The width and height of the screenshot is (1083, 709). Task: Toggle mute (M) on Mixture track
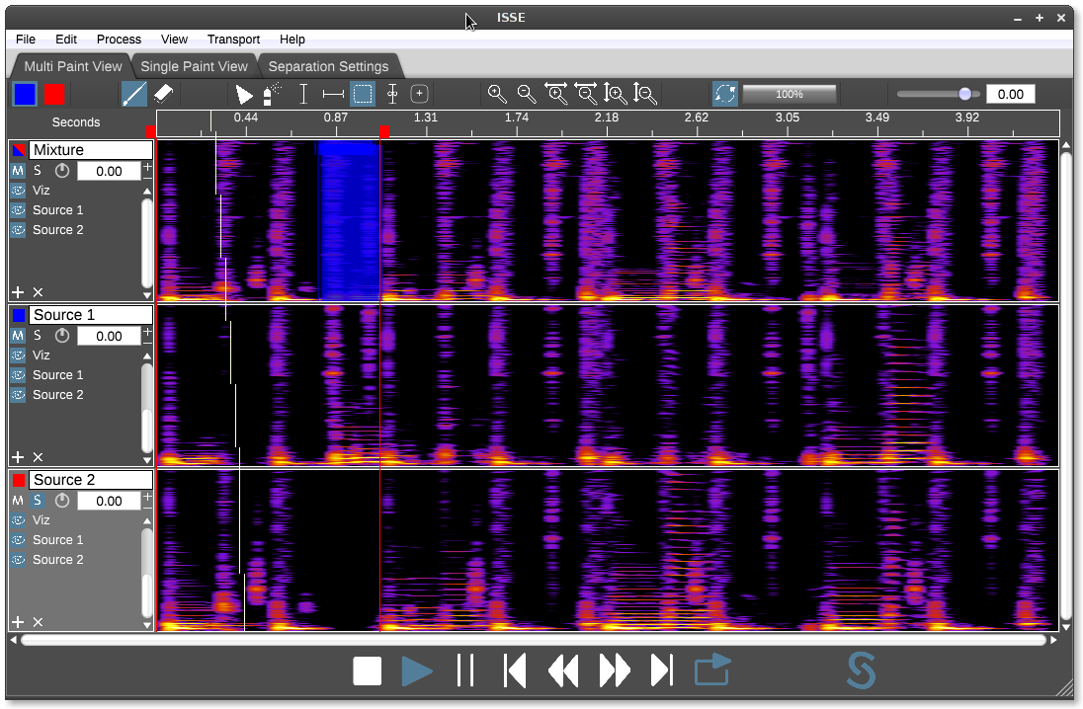(x=18, y=171)
